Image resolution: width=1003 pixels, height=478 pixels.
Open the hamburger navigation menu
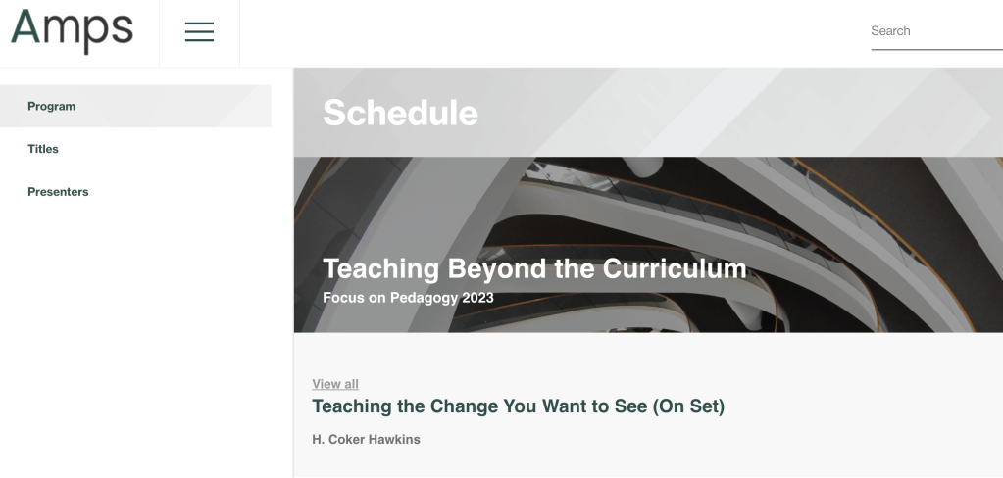[199, 32]
